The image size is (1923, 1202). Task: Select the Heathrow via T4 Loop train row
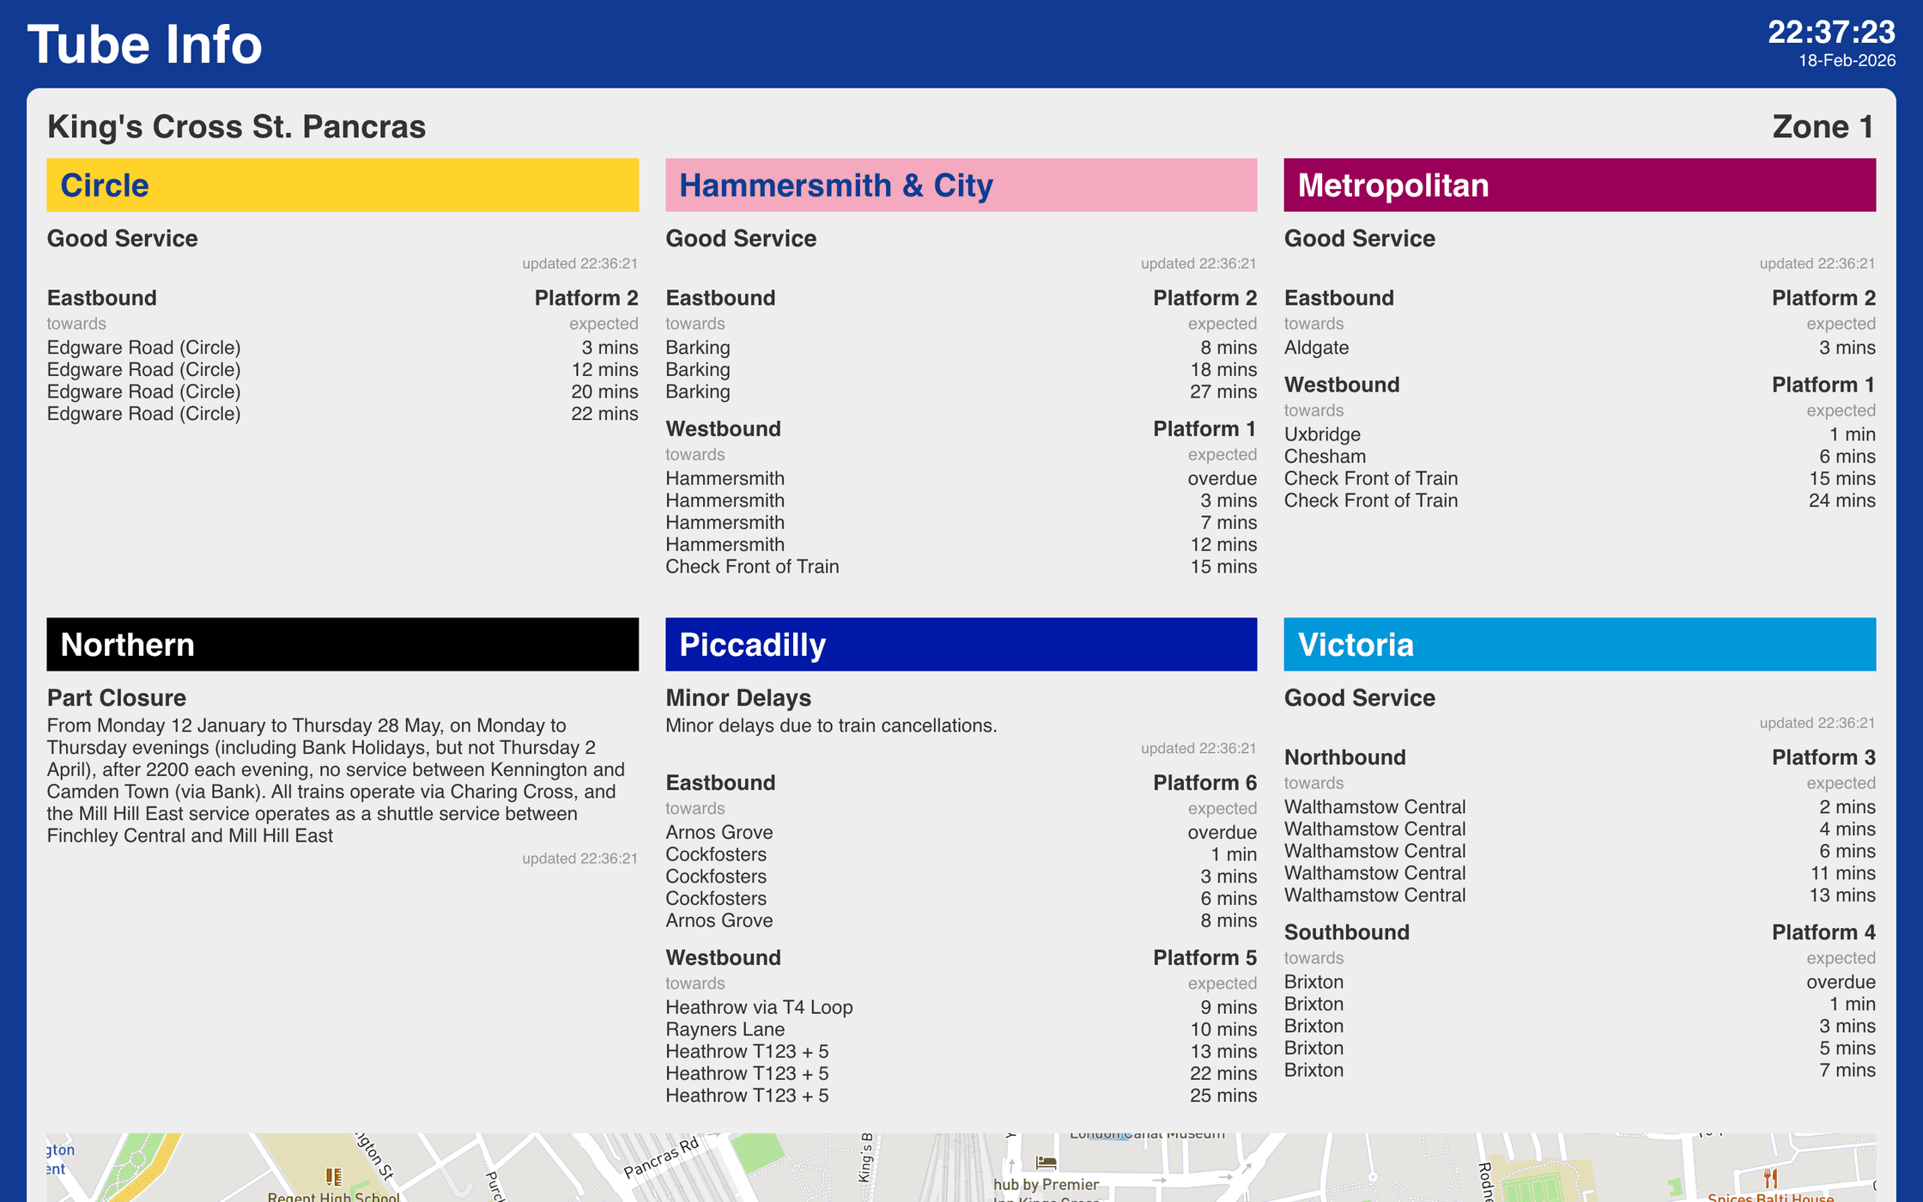pyautogui.click(x=961, y=1007)
